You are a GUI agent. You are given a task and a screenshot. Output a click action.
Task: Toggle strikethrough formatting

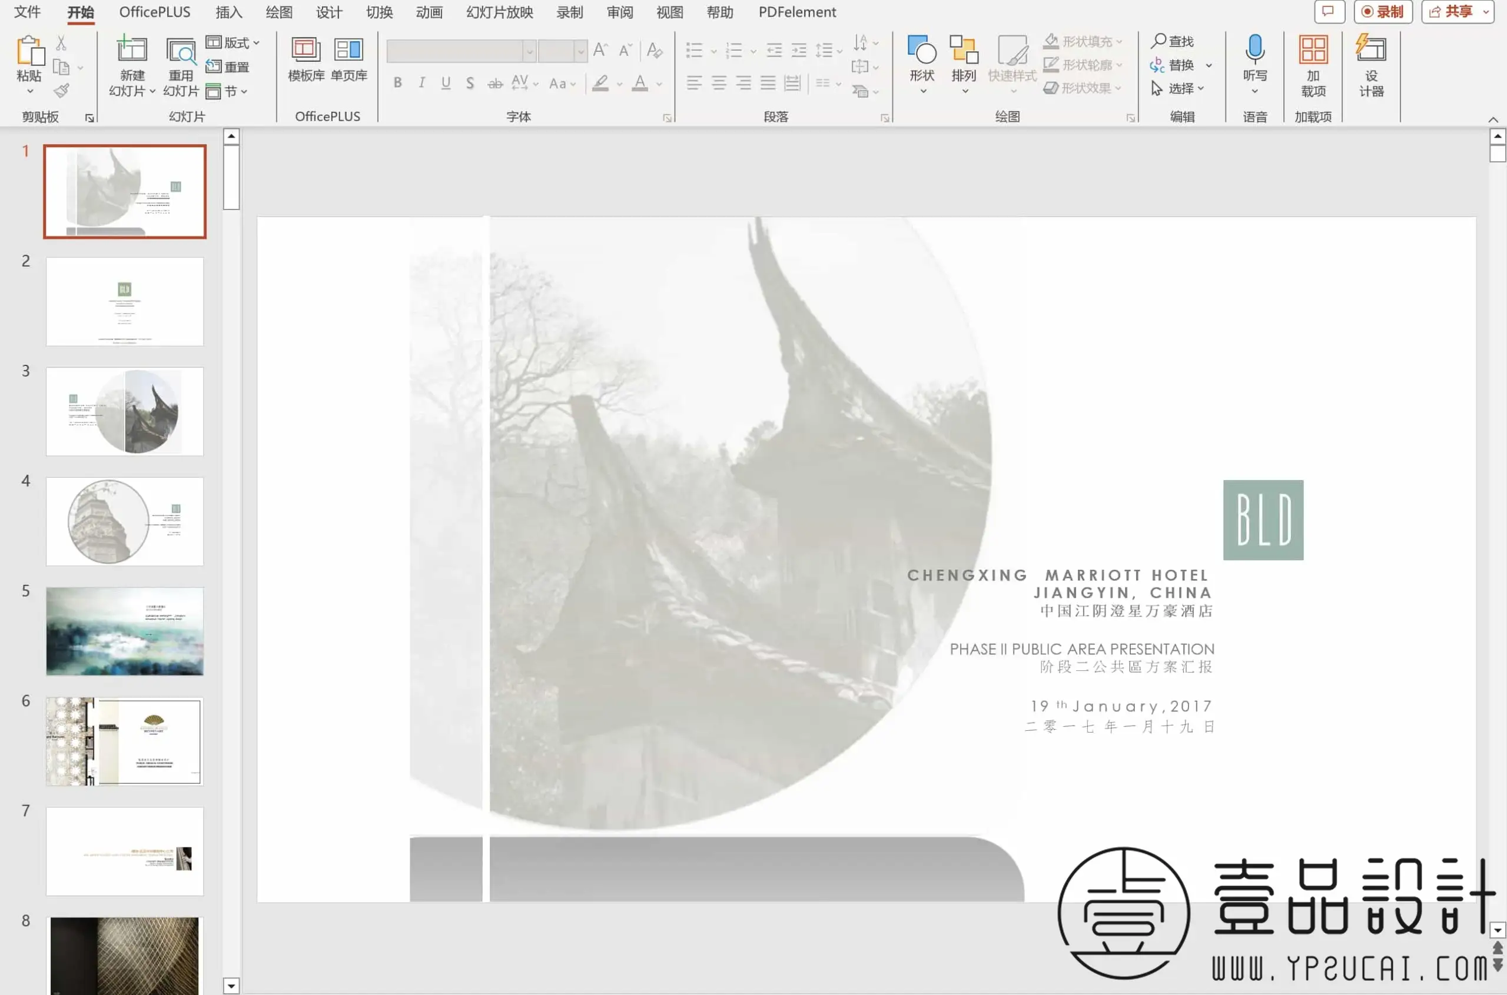point(494,83)
